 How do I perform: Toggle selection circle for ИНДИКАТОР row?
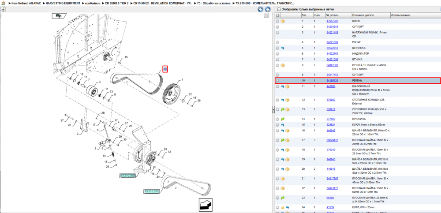click(x=277, y=54)
